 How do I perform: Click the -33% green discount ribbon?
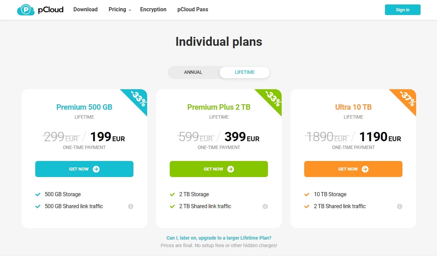point(272,98)
